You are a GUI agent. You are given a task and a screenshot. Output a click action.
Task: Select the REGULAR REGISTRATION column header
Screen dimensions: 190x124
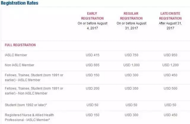tap(132, 16)
